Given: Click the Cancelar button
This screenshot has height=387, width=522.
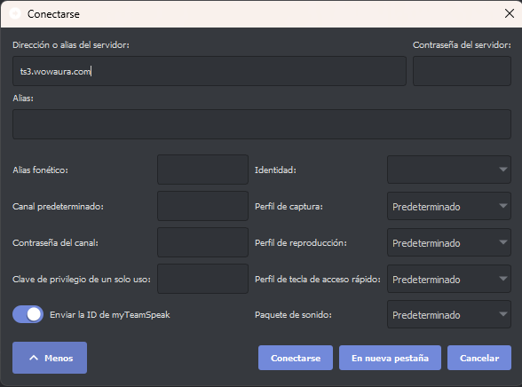Looking at the screenshot, I should coord(479,358).
